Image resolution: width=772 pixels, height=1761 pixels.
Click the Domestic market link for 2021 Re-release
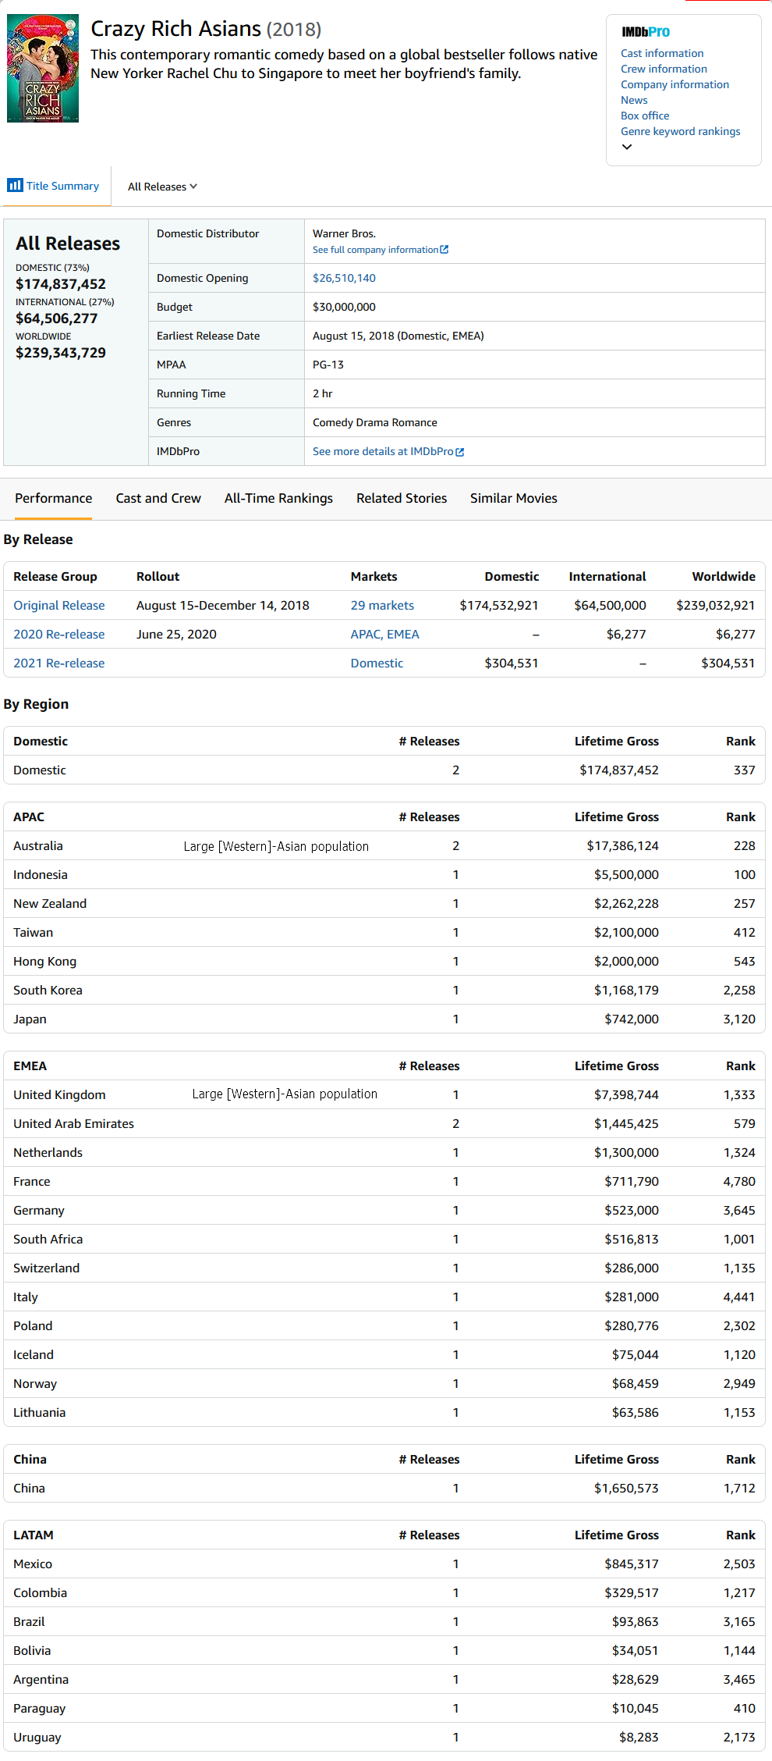click(x=377, y=663)
